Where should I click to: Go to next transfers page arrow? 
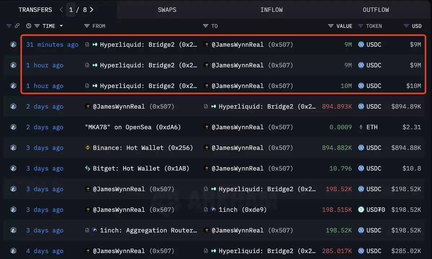[92, 10]
